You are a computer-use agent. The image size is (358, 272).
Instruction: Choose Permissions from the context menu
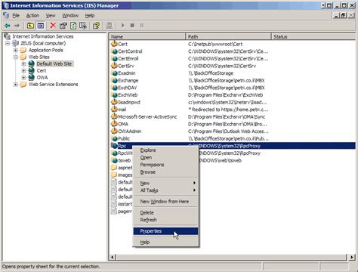point(165,165)
